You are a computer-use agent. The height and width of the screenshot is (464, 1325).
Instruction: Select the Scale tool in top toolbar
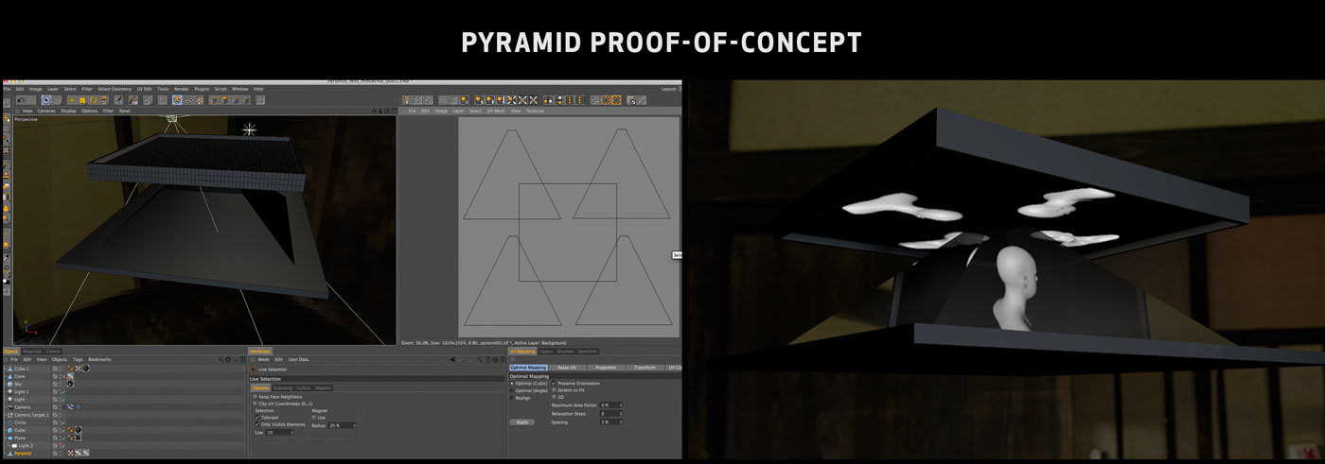(x=82, y=100)
